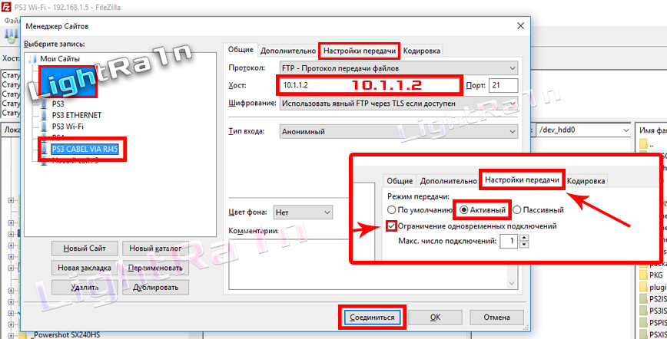Open Site Manager icon in main window toolbar
Viewport: 667px width, 339px height.
click(11, 36)
